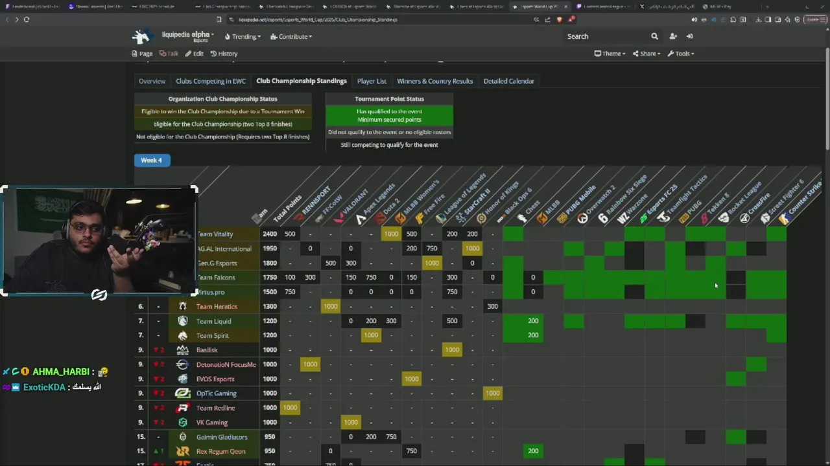Click the Warzone column icon
The width and height of the screenshot is (830, 466).
point(622,219)
